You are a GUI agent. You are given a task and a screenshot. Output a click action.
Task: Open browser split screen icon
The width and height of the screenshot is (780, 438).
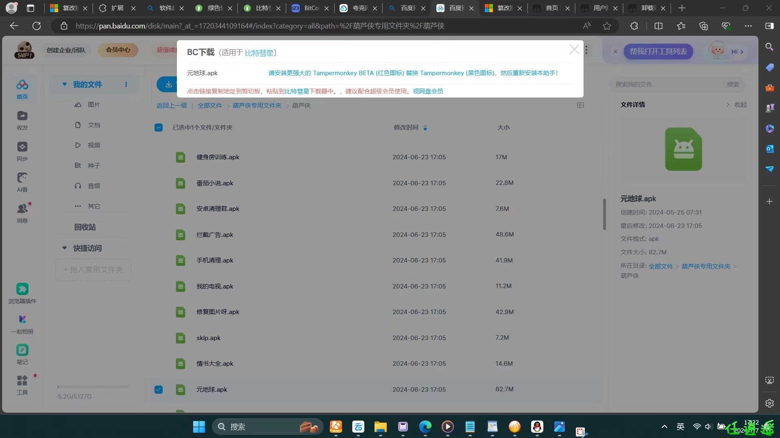(658, 26)
